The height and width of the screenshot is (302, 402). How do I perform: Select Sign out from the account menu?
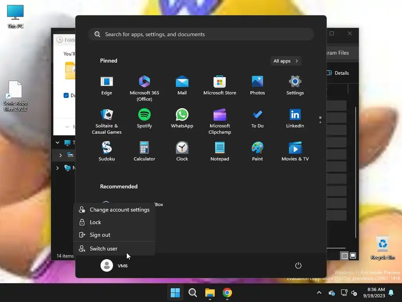click(114, 235)
